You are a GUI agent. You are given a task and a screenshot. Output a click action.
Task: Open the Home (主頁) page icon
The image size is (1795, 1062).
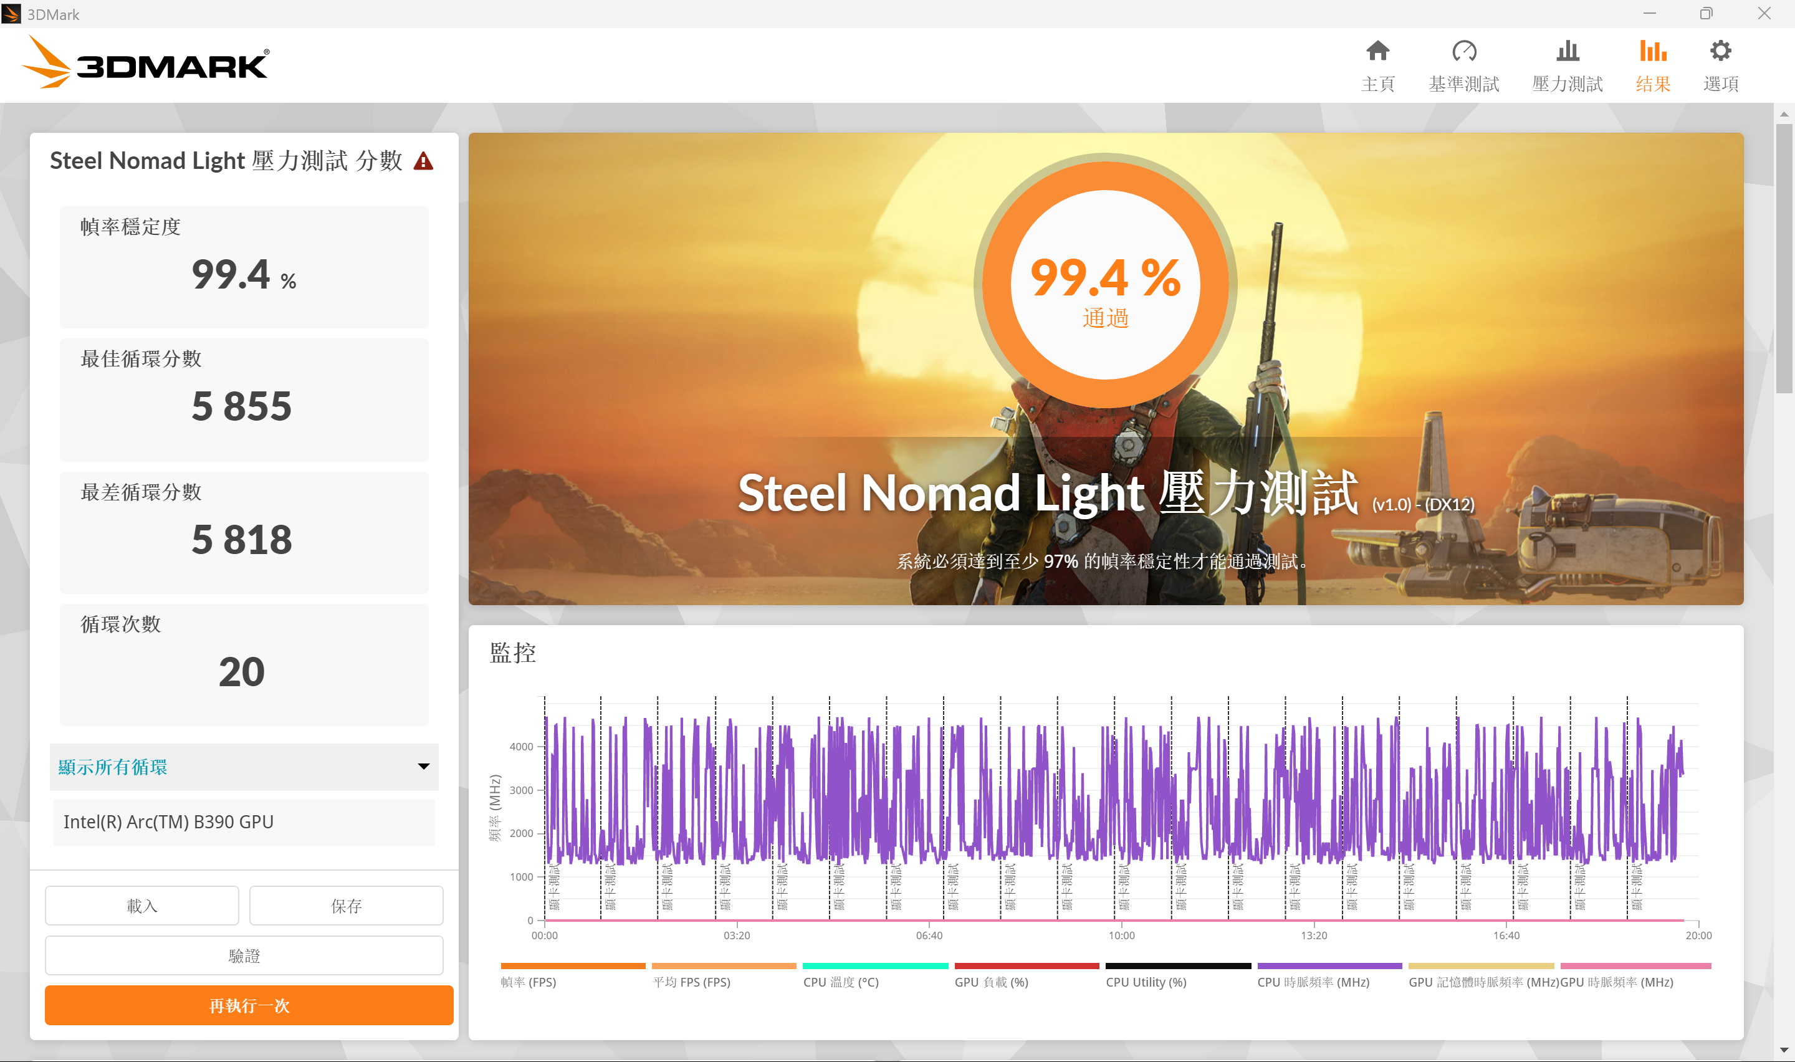[1377, 52]
